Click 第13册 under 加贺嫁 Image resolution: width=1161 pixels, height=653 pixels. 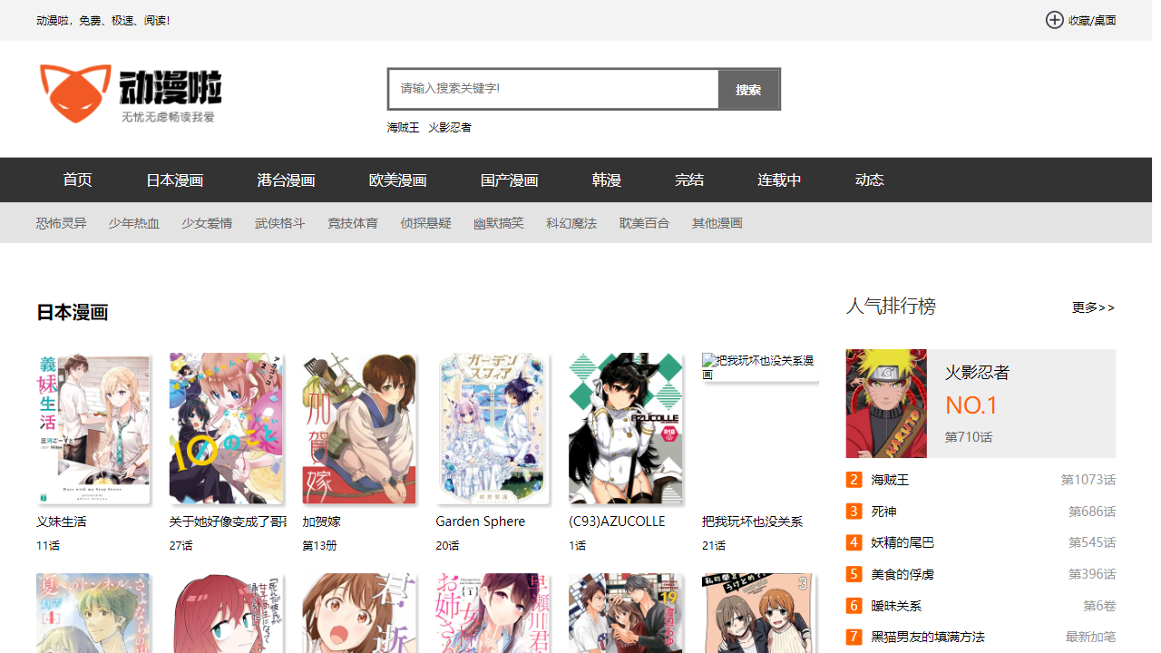[x=319, y=546]
